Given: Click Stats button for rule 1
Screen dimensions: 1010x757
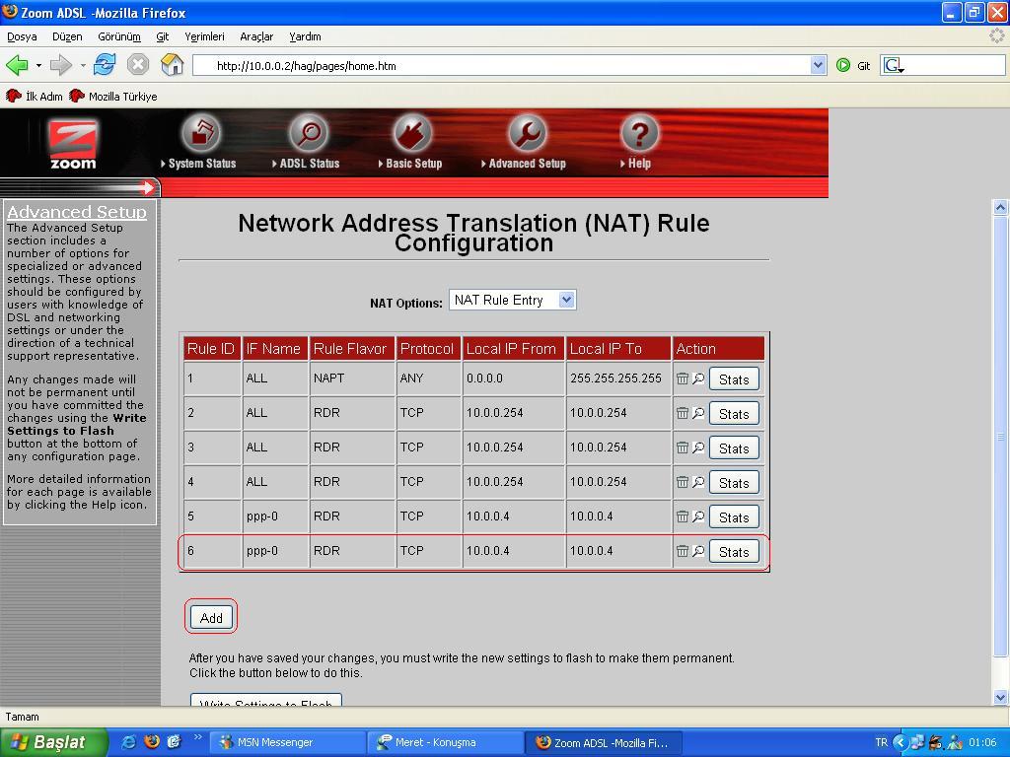Looking at the screenshot, I should pyautogui.click(x=734, y=379).
